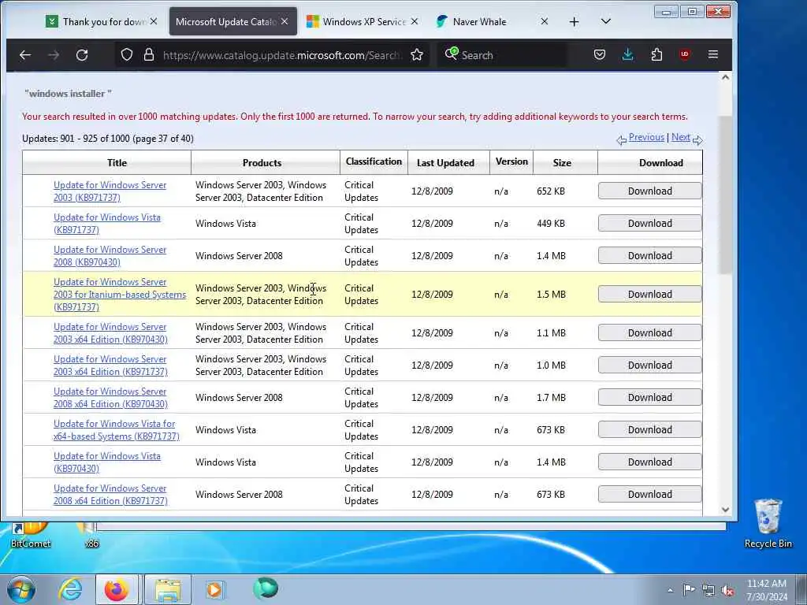
Task: Reload the page with the refresh icon
Action: (x=82, y=54)
